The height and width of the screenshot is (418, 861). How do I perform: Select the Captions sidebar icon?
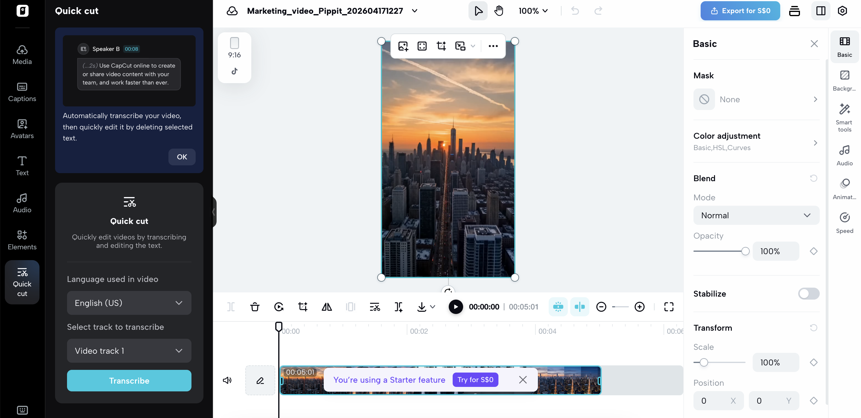pos(22,92)
